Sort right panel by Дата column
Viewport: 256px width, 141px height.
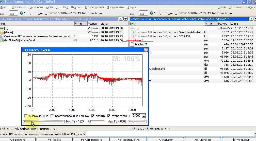[x=243, y=24]
